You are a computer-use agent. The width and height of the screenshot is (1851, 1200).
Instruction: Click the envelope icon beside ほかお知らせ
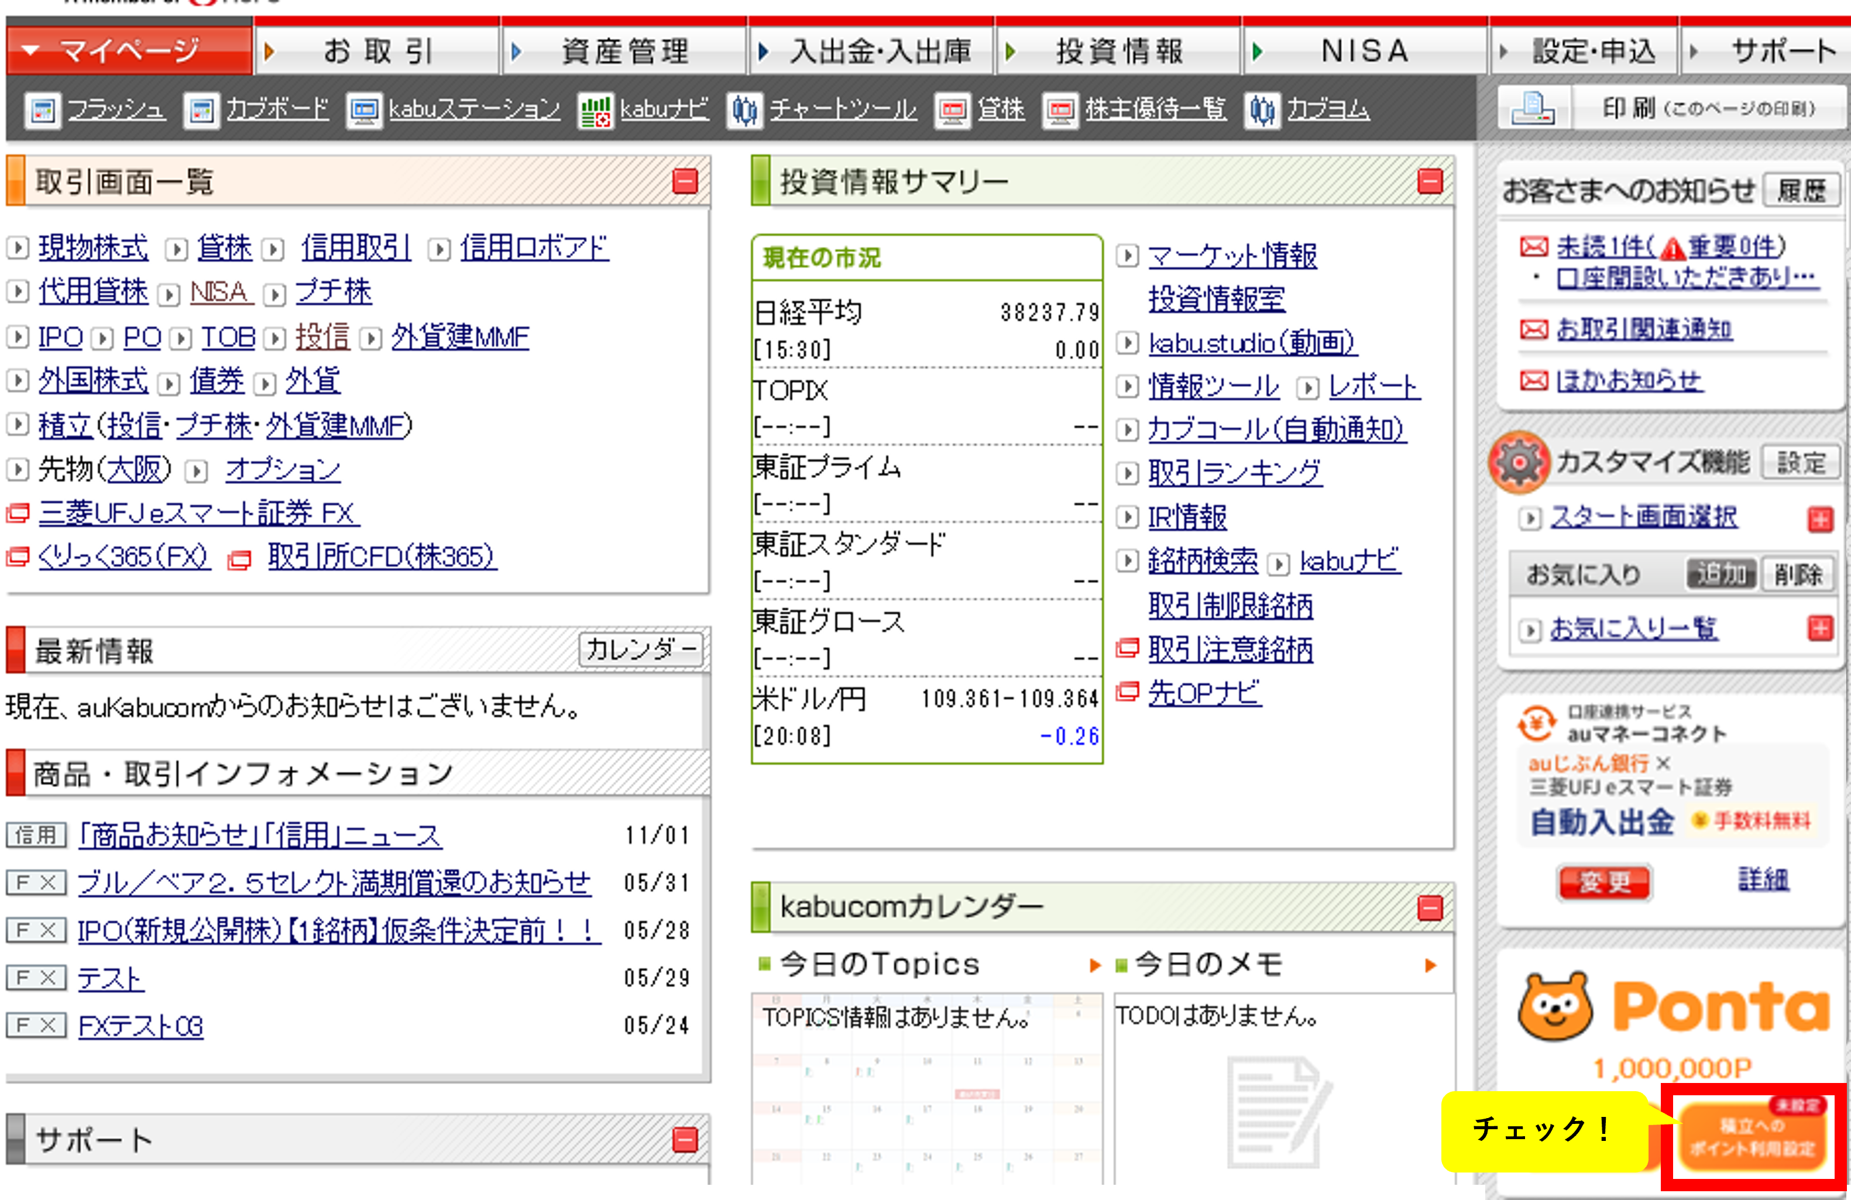[x=1534, y=381]
